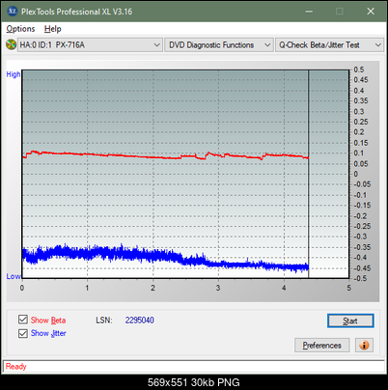The height and width of the screenshot is (390, 388).
Task: Click the disc drive icon beside HA:0 ID:1
Action: click(11, 44)
